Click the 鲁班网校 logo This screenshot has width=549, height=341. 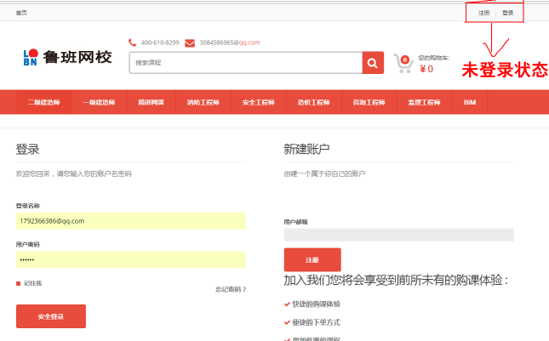click(67, 58)
